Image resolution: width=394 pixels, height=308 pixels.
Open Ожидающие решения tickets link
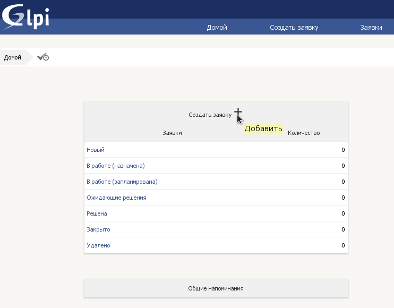(116, 198)
